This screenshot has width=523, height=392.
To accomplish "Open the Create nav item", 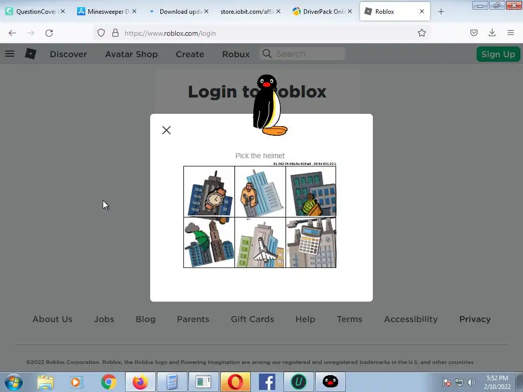I will click(190, 54).
